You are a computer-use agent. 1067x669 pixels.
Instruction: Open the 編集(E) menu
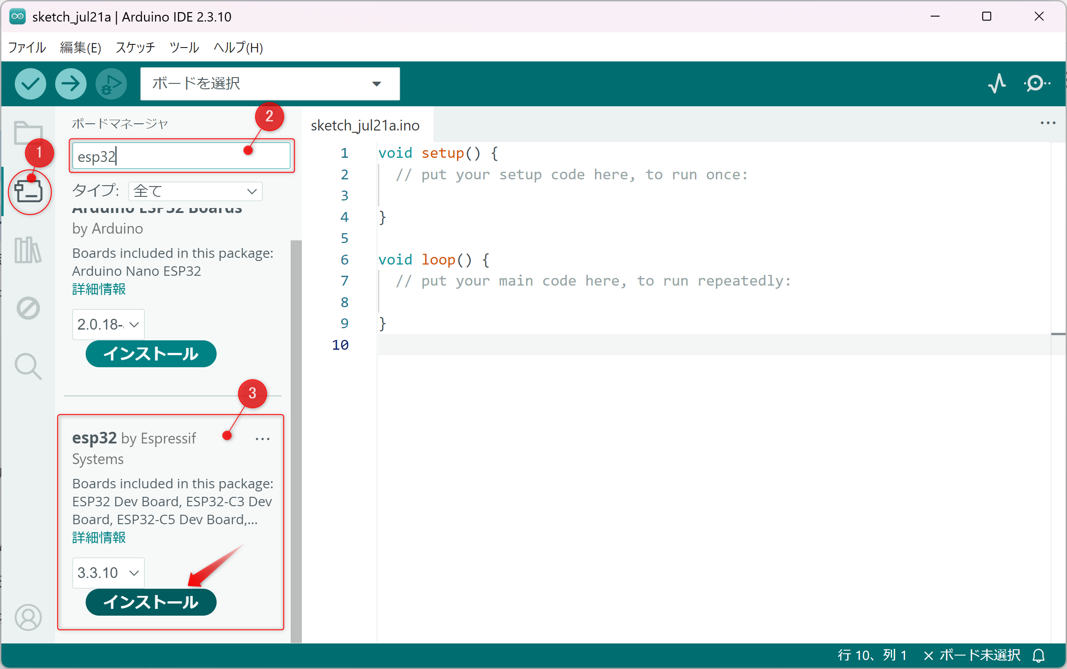click(x=81, y=48)
